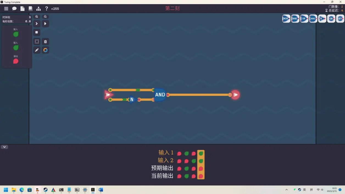Image resolution: width=345 pixels, height=194 pixels.
Task: Click the 总延迟 total delay text
Action: pyautogui.click(x=334, y=10)
